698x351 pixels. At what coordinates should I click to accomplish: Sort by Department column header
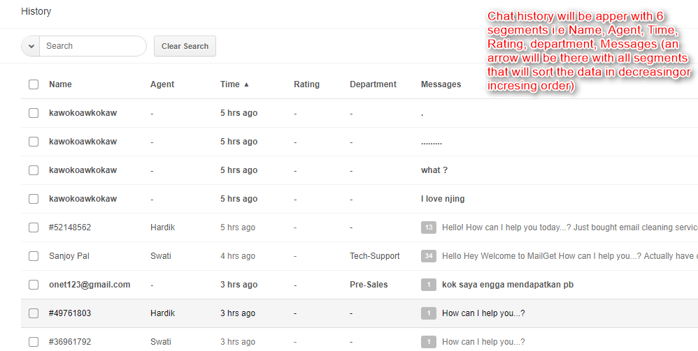pos(373,84)
